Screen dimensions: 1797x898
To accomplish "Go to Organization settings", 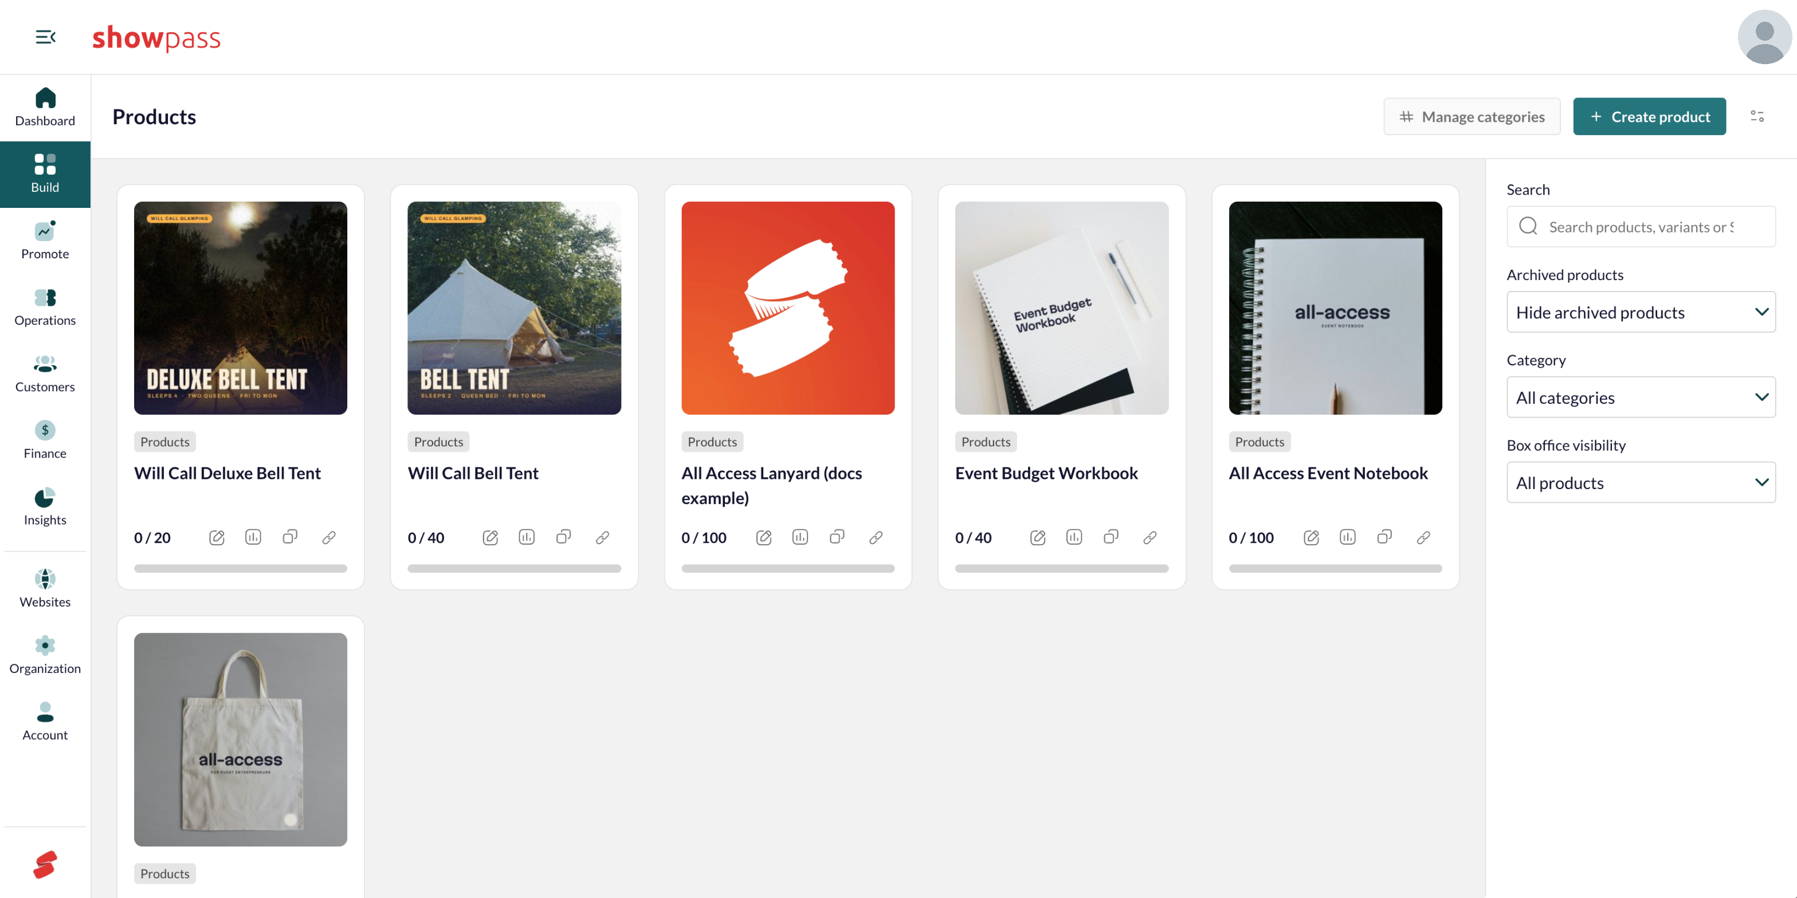I will (45, 655).
